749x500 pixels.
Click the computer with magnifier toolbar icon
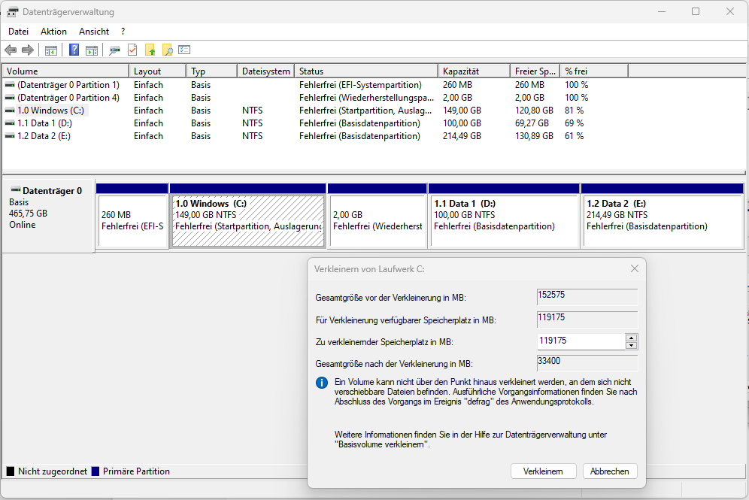click(x=114, y=50)
